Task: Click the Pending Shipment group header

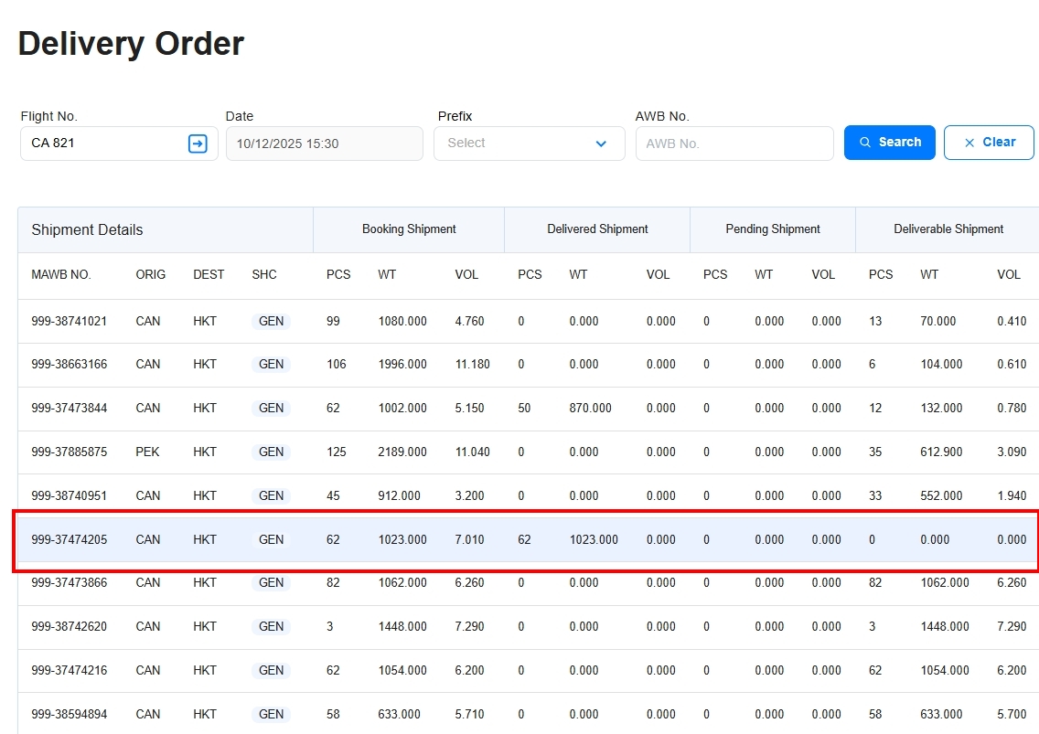Action: pos(773,229)
